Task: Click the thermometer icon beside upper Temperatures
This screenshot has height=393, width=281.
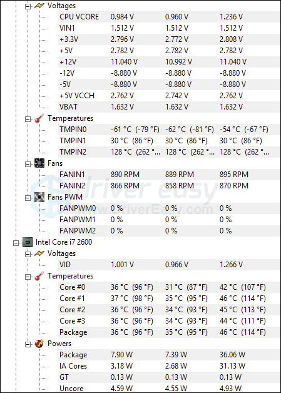Action: (x=39, y=118)
